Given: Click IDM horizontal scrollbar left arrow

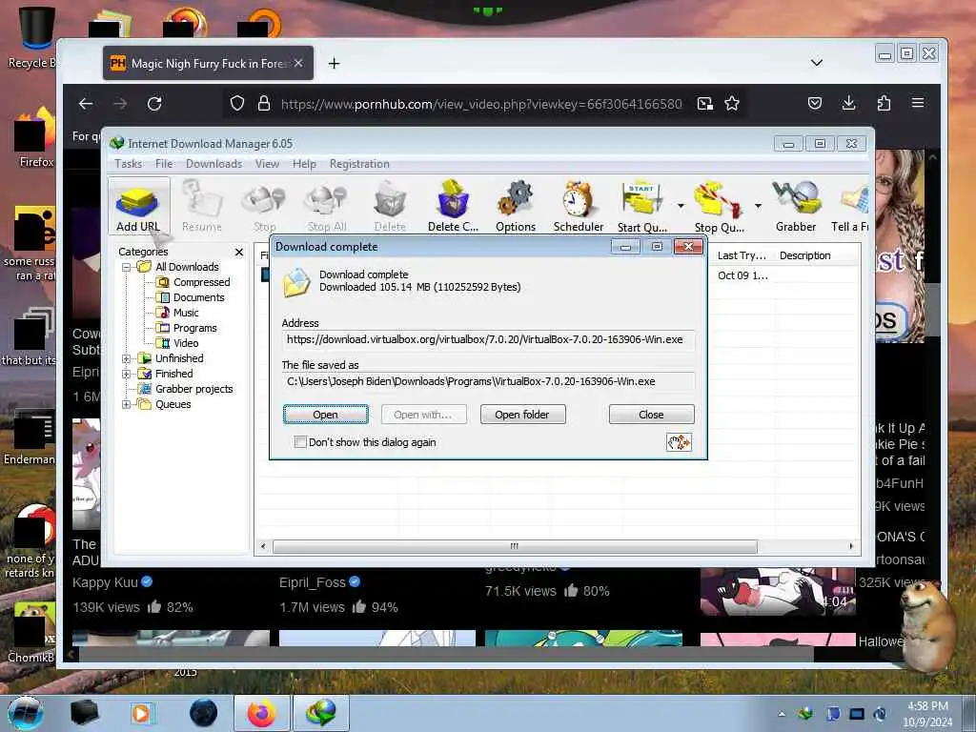Looking at the screenshot, I should (x=263, y=546).
